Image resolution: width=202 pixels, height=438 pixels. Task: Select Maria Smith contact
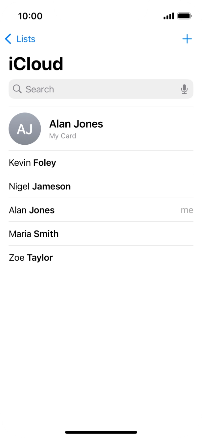34,234
